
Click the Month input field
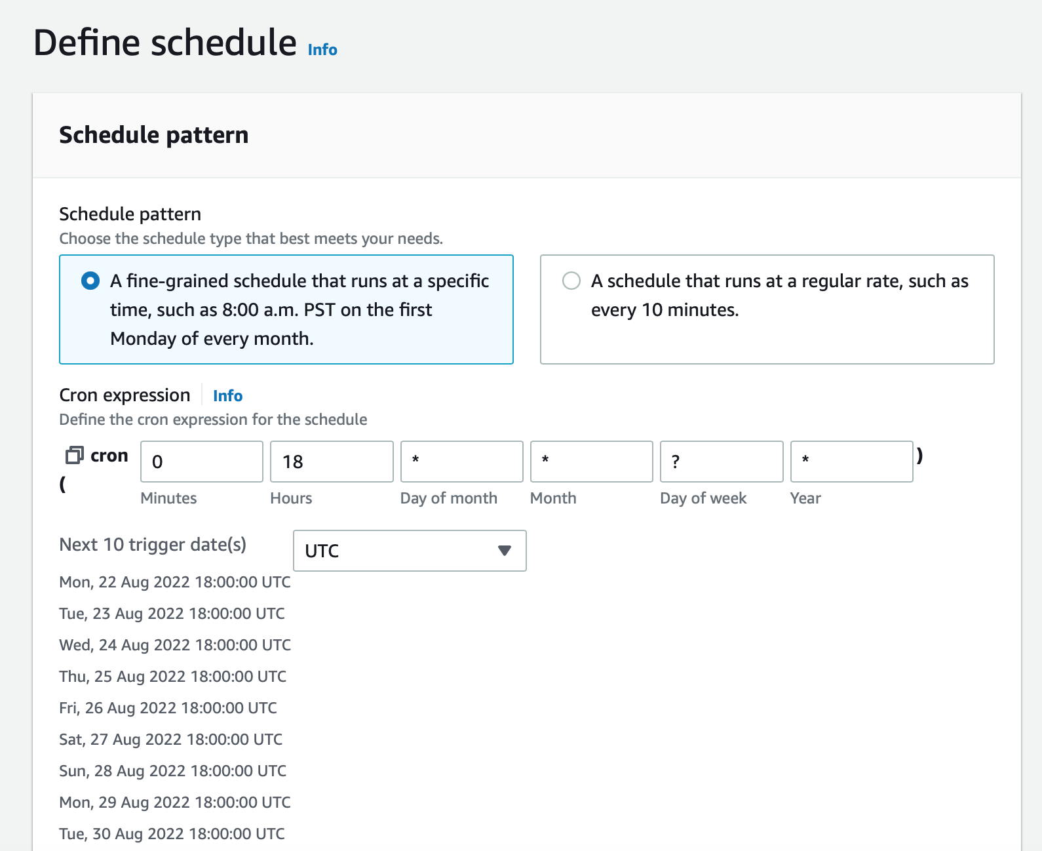click(x=591, y=462)
